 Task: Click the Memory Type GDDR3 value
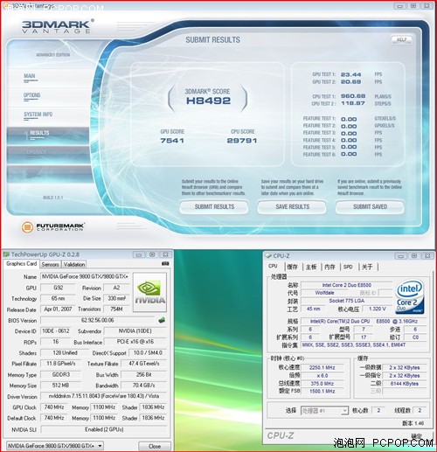click(x=60, y=374)
